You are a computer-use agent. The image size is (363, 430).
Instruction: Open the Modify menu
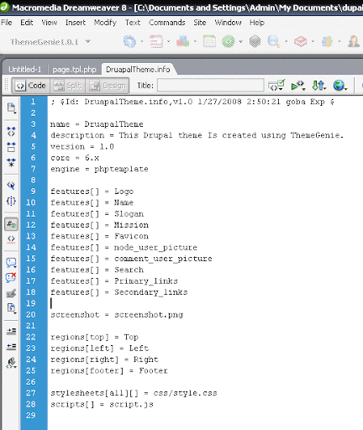coord(105,23)
